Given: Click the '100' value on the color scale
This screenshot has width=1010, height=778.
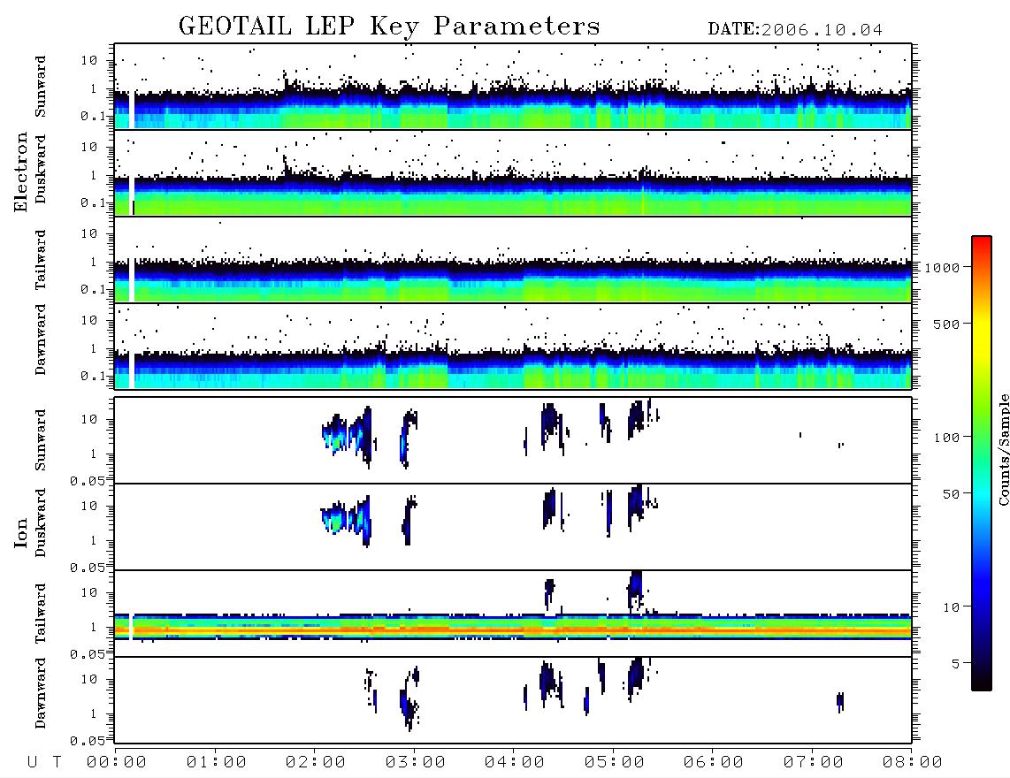Looking at the screenshot, I should coord(946,438).
